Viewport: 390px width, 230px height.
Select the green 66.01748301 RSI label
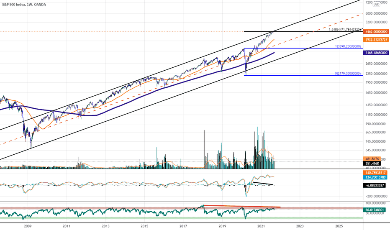375,210
